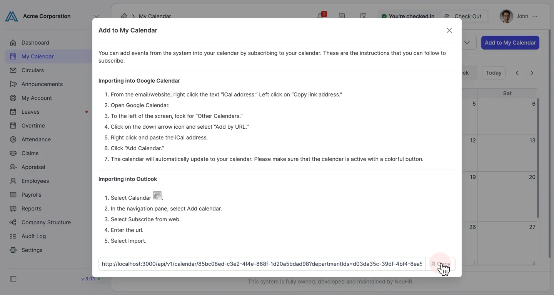Open Audit Log in the sidebar
The height and width of the screenshot is (295, 554).
click(x=48, y=236)
